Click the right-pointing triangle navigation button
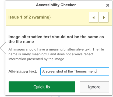Screen dimensions: 113x97 (x=104, y=17)
